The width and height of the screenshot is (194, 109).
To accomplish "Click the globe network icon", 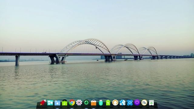I will pos(122,103).
